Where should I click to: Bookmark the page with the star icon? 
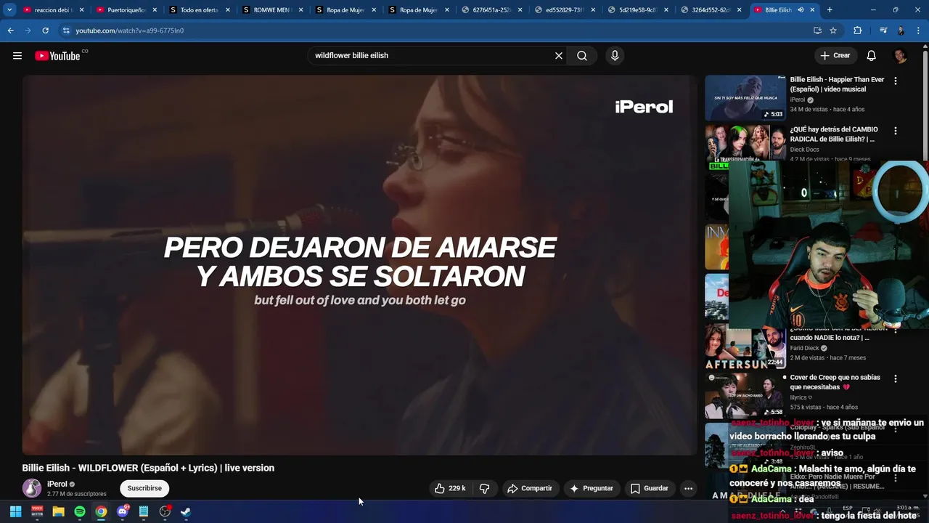click(x=833, y=31)
